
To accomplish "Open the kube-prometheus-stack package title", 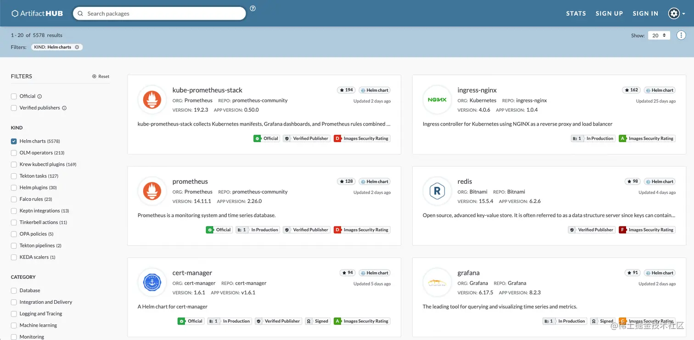I will coord(207,90).
